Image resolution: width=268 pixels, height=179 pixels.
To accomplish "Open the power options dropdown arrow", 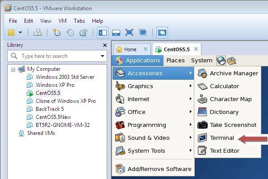I will [21, 32].
